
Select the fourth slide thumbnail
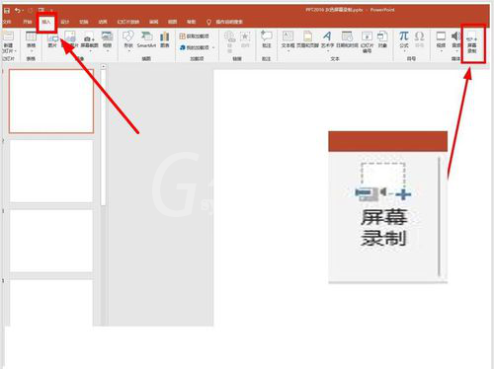coord(51,303)
